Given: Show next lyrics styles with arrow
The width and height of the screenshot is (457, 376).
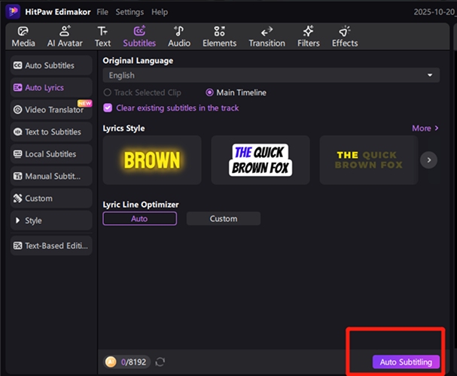Looking at the screenshot, I should pyautogui.click(x=428, y=159).
